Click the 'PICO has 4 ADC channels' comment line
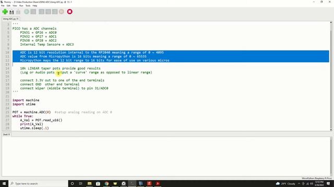 pyautogui.click(x=34, y=29)
